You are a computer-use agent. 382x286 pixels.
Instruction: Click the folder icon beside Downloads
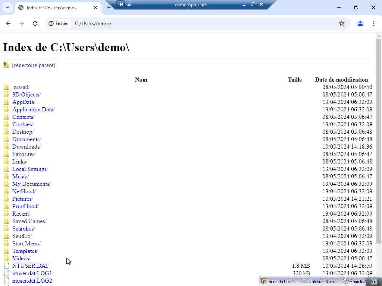coord(6,147)
